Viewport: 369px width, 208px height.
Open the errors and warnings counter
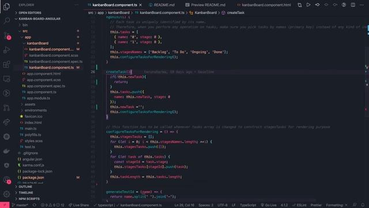(52, 205)
